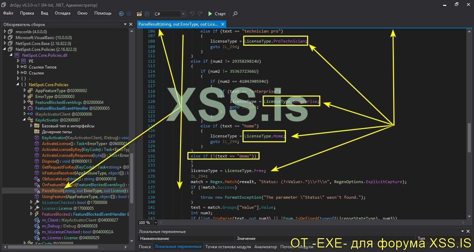Open the C# language dropdown
This screenshot has width=474, height=252.
(x=183, y=14)
